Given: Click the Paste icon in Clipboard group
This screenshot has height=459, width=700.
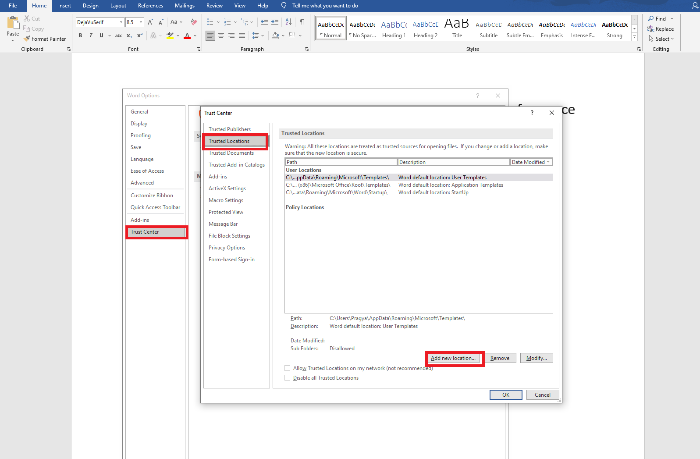Looking at the screenshot, I should [13, 23].
